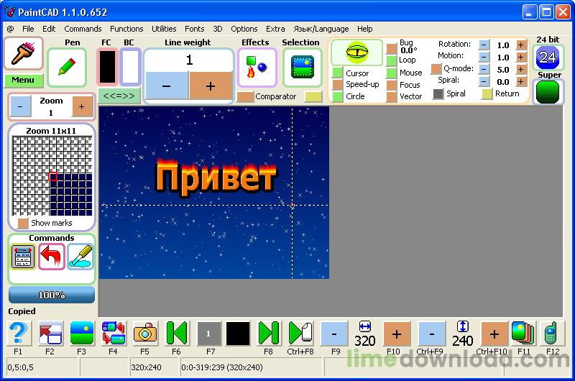Screen dimensions: 575x381
Task: Toggle the Vector option
Action: (392, 96)
